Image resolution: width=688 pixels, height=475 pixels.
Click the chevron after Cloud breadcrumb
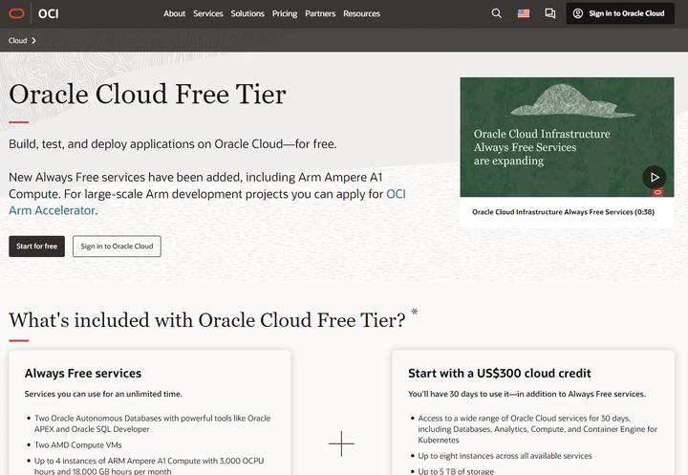coord(33,41)
